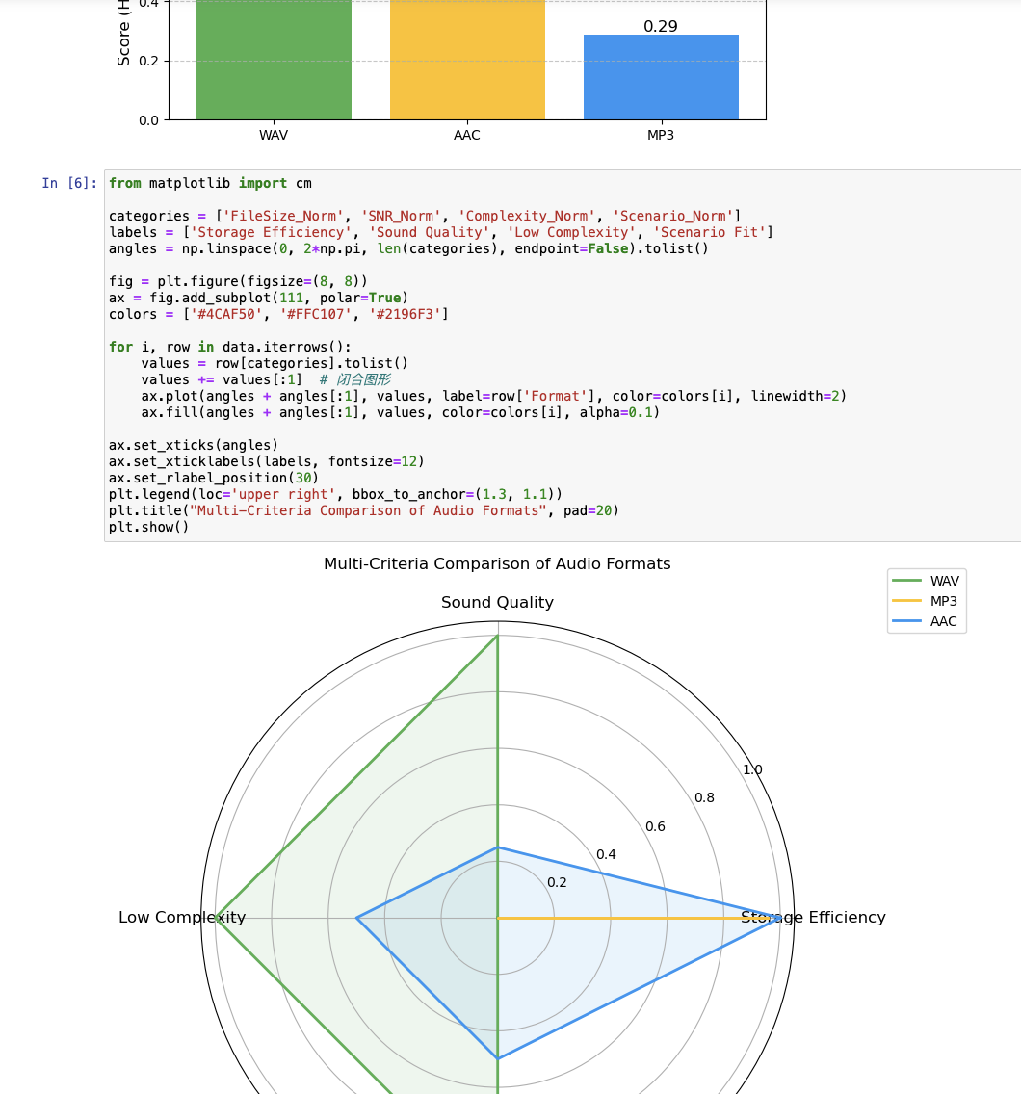Image resolution: width=1021 pixels, height=1094 pixels.
Task: Click the green WAV bar in bar chart
Action: (x=274, y=60)
